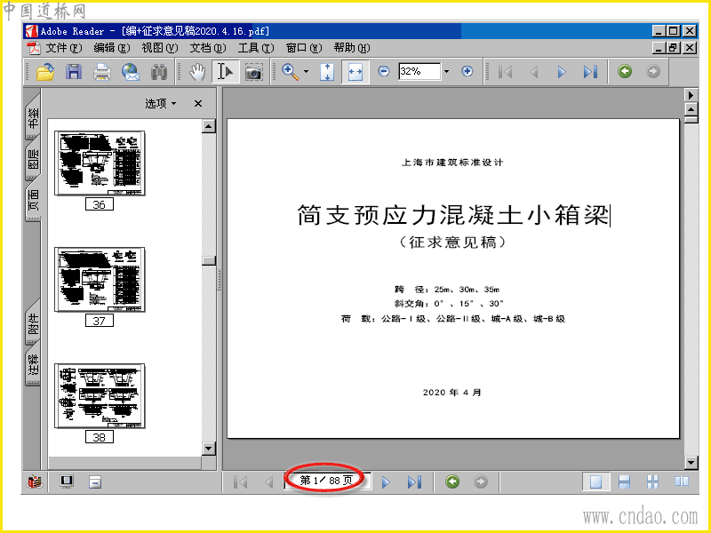Click the thumbnail panel scrollbar thumb
The image size is (711, 533).
pos(209,260)
